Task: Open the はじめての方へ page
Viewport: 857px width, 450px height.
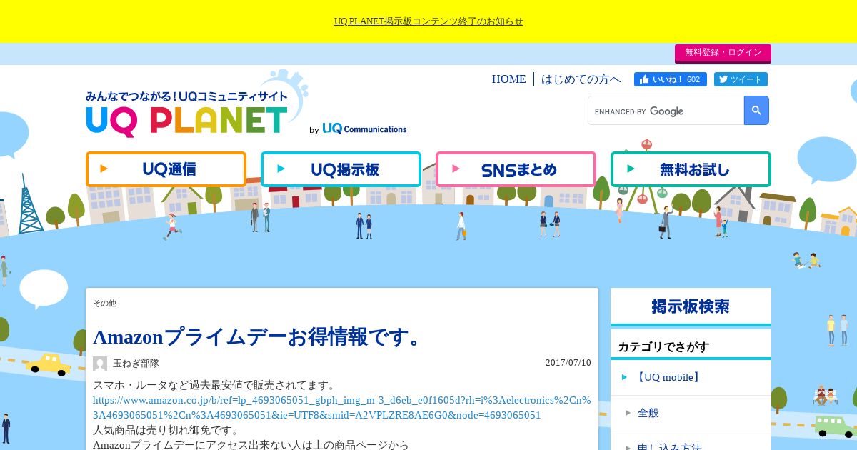Action: pos(581,79)
